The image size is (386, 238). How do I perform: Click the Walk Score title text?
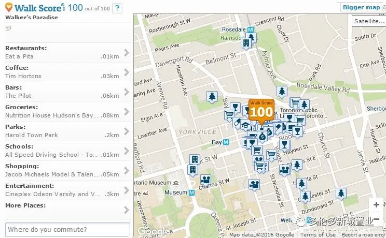[x=39, y=8]
